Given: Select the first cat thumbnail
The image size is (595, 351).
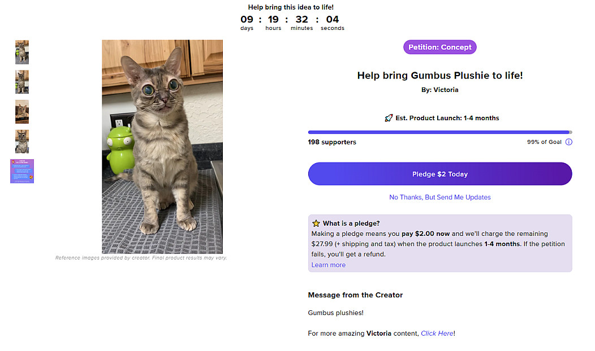Looking at the screenshot, I should click(x=22, y=52).
